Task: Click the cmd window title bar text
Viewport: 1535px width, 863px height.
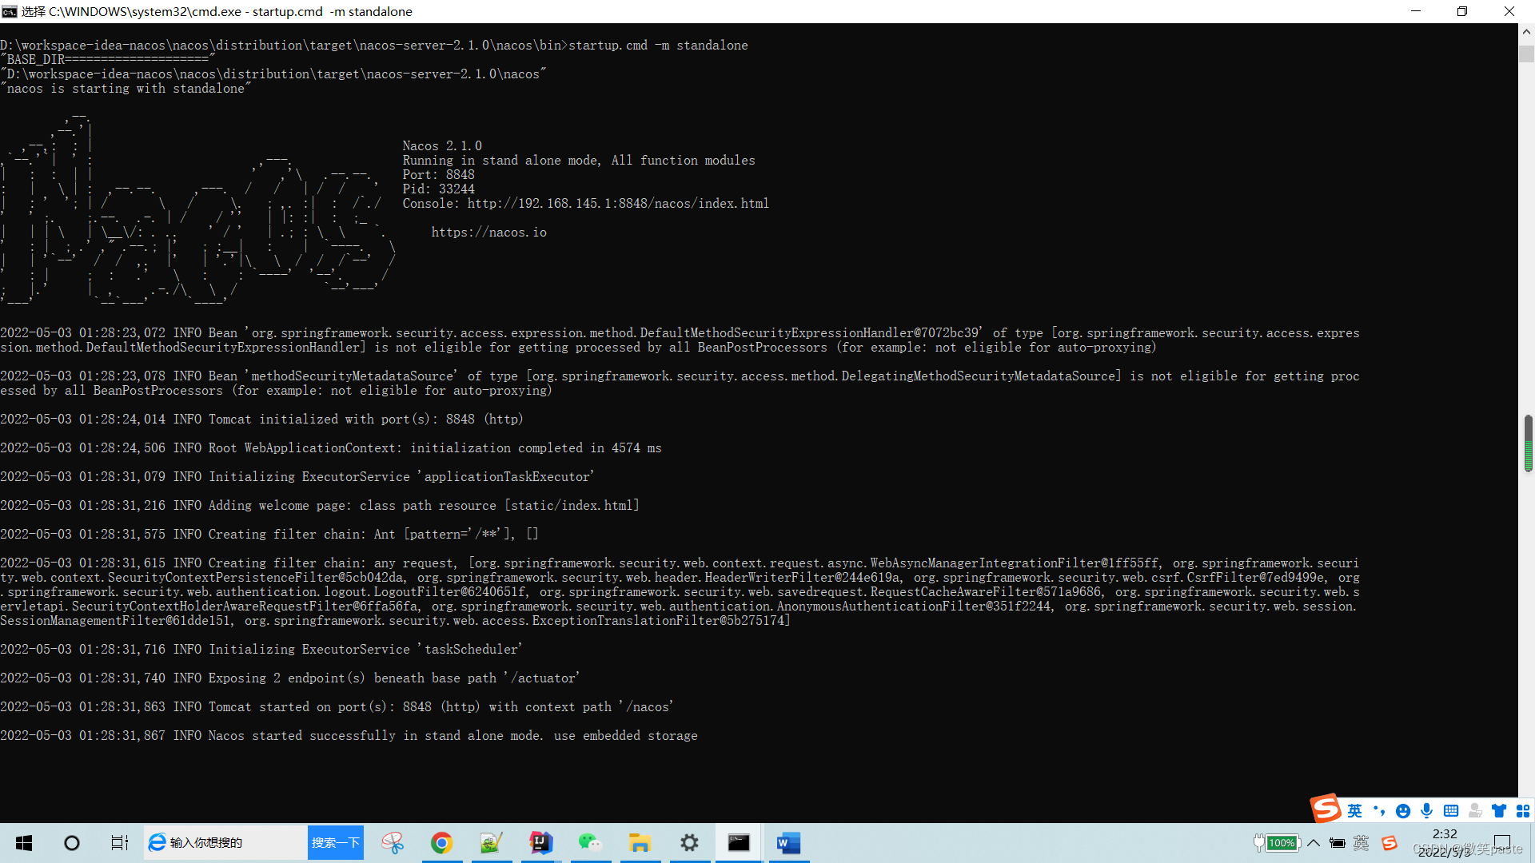Action: point(217,11)
